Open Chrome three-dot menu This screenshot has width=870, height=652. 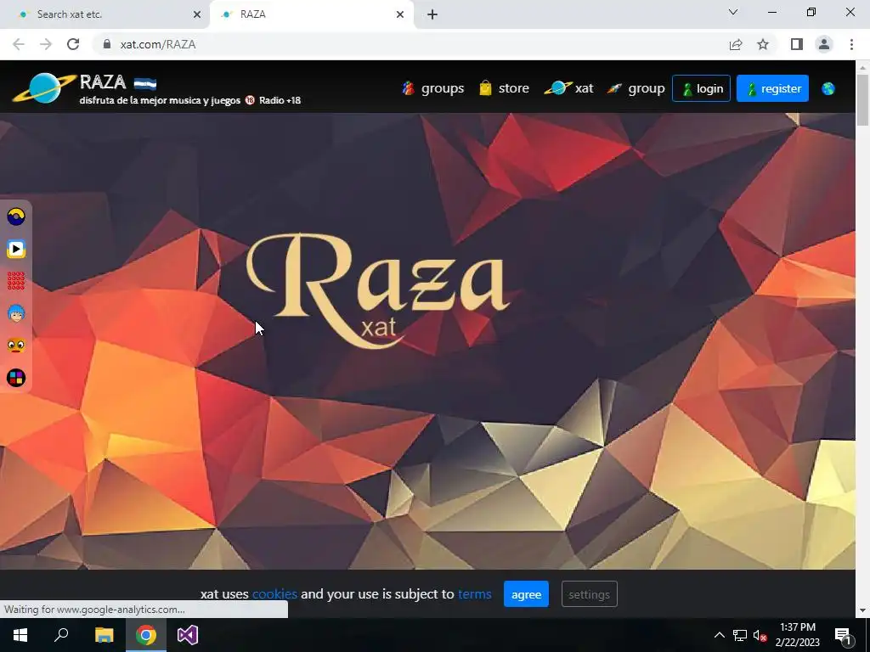[x=851, y=44]
